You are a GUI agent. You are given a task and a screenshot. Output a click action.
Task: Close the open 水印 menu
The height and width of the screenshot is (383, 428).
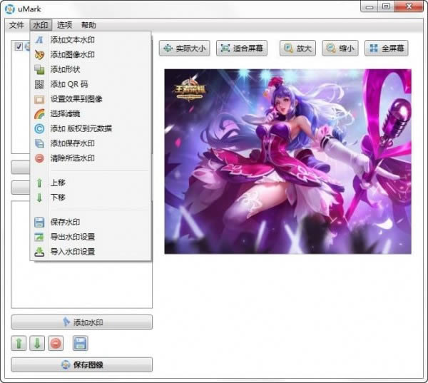point(41,25)
